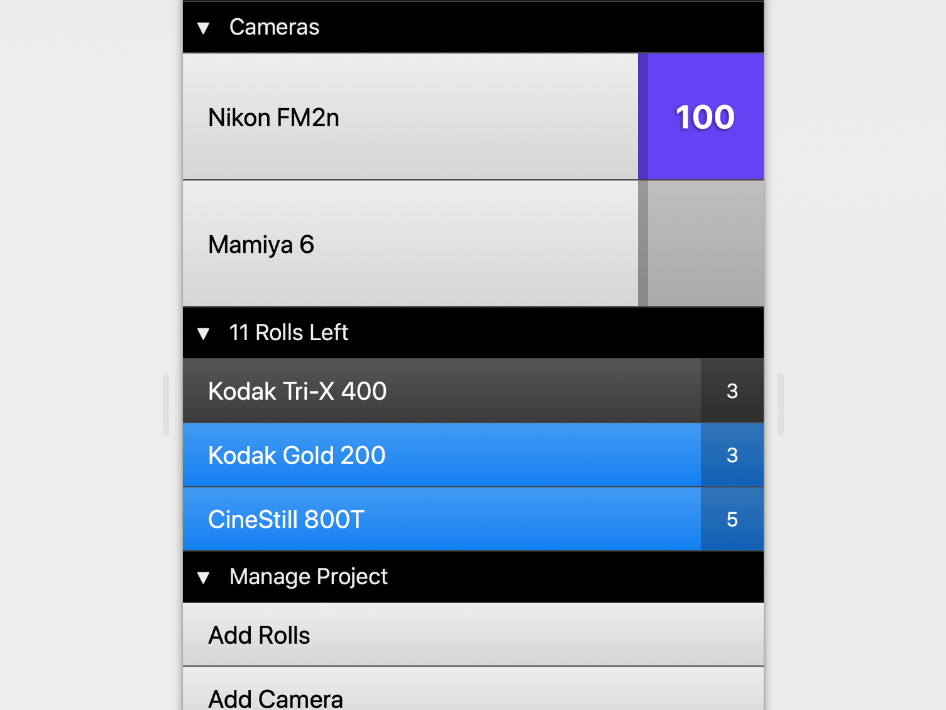The image size is (946, 710).
Task: Click the left edge resize handle
Action: point(166,404)
